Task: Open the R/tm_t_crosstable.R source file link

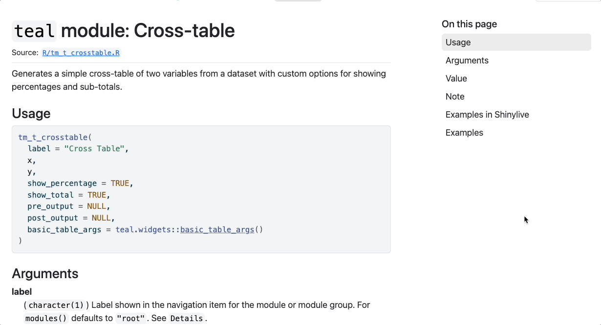Action: [81, 53]
